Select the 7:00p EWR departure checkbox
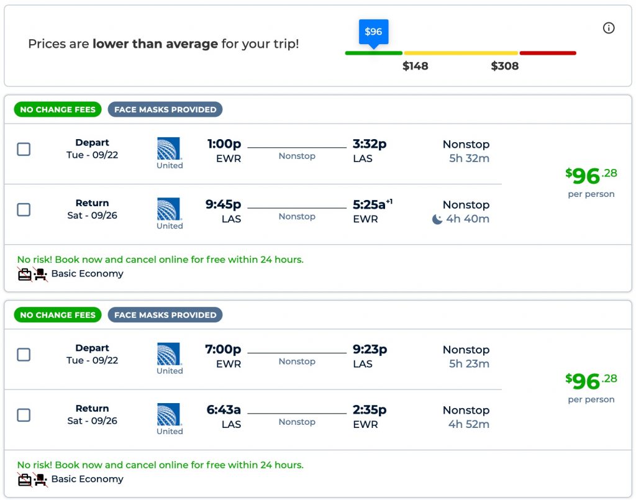The width and height of the screenshot is (636, 500). [x=24, y=355]
